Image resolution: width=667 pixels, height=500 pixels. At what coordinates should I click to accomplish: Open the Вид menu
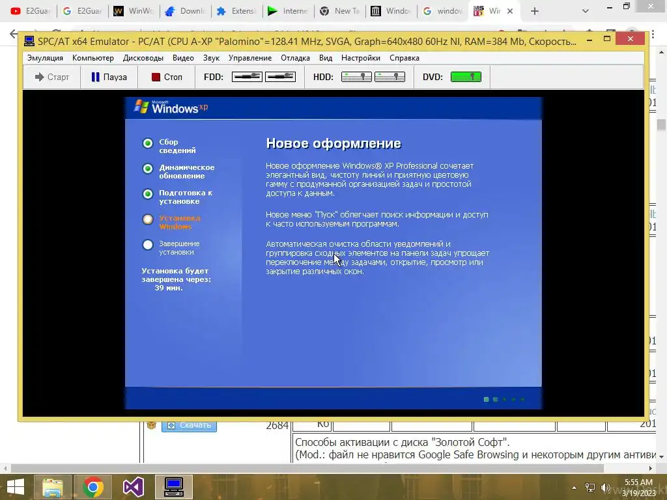click(326, 58)
